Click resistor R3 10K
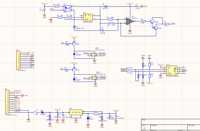Screen dimensions: 200x131 (69, 17)
